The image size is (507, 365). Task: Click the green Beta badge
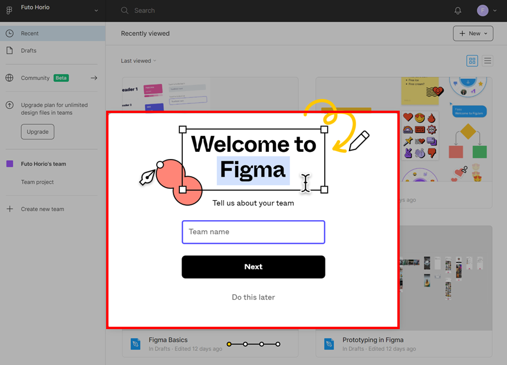click(61, 78)
